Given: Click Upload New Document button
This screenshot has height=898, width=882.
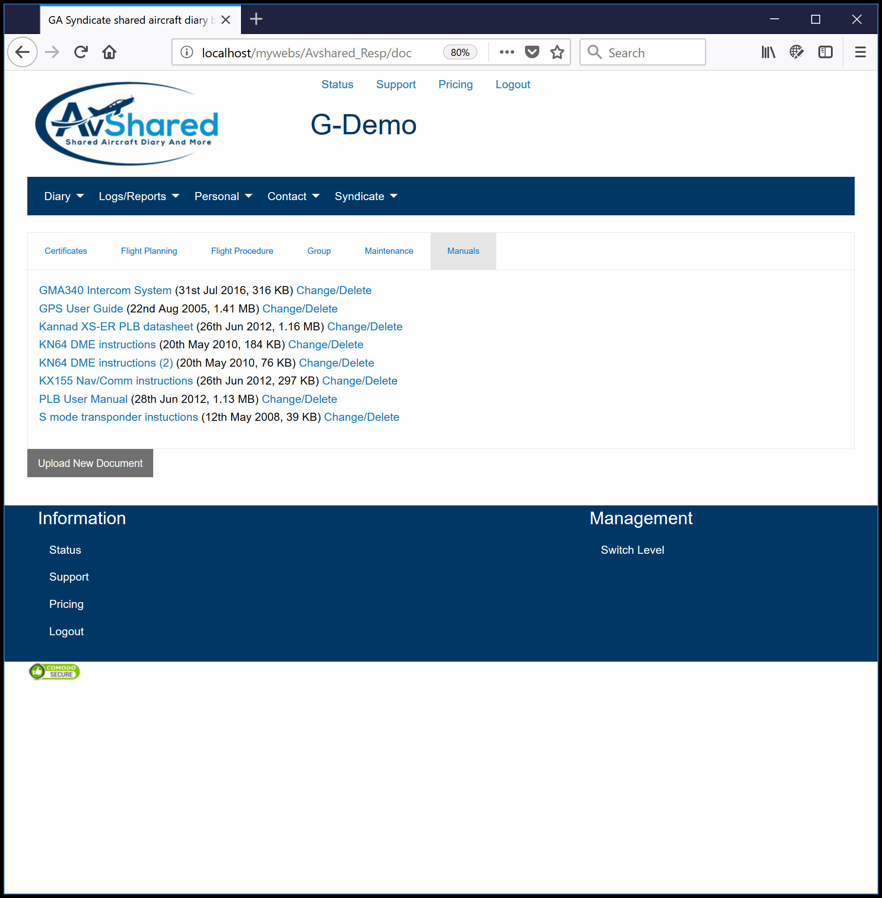Looking at the screenshot, I should [90, 463].
